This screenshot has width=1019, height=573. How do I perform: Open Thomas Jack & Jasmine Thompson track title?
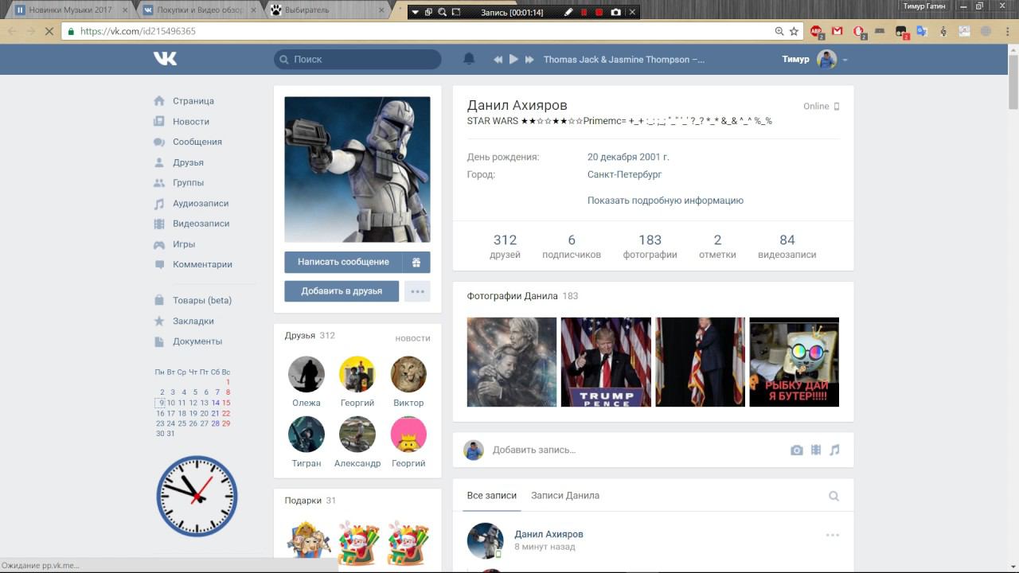point(624,60)
